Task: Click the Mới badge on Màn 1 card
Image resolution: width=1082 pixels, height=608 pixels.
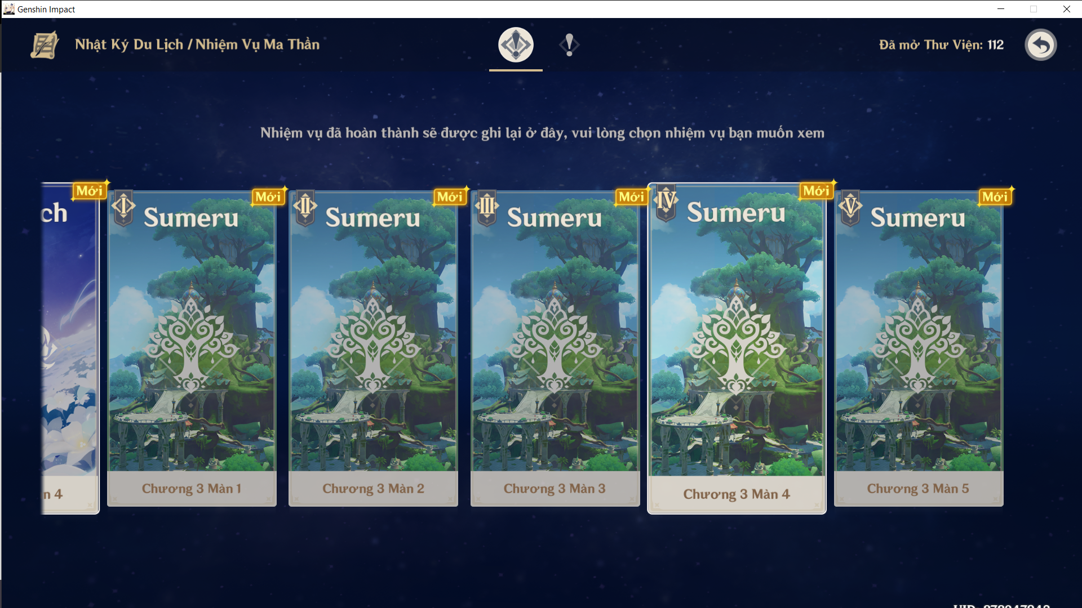Action: pos(268,196)
